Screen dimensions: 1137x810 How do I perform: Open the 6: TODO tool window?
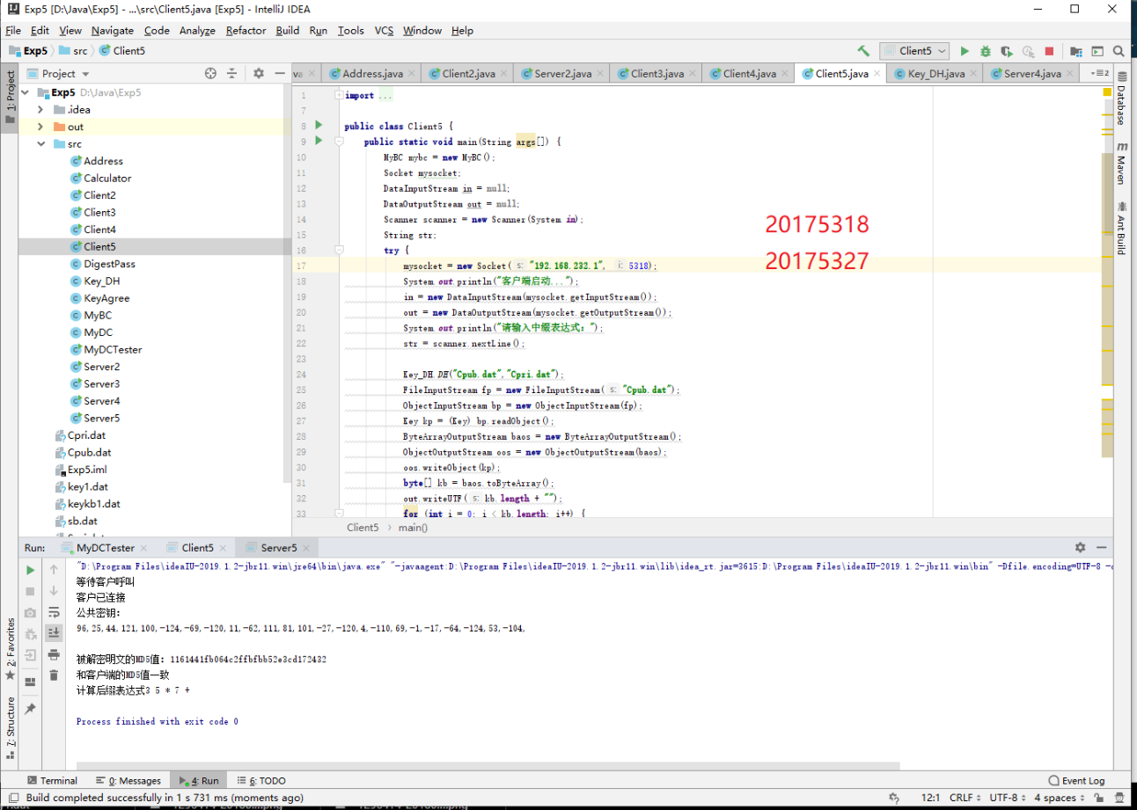tap(261, 780)
